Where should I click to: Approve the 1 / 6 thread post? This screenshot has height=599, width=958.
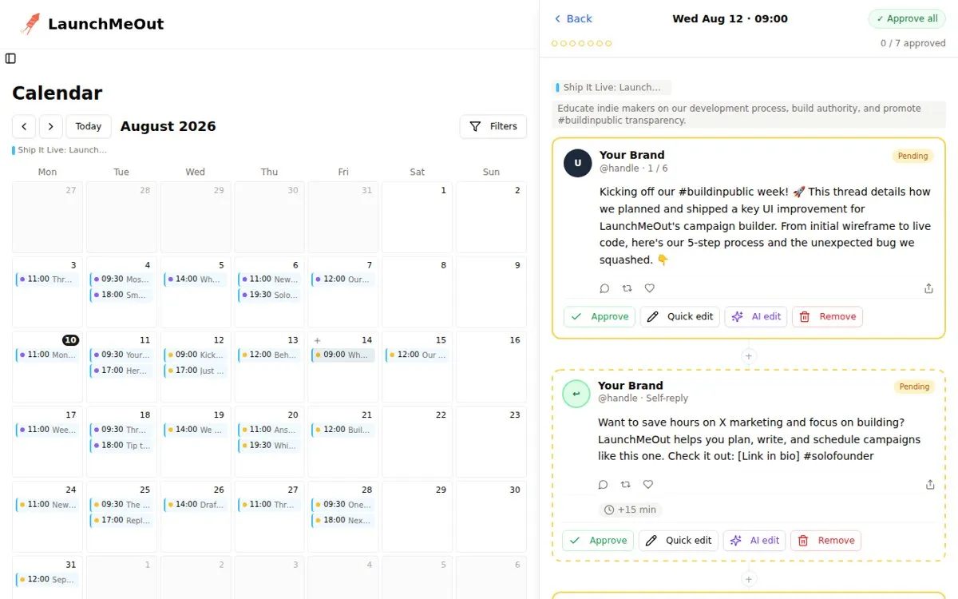click(x=600, y=316)
